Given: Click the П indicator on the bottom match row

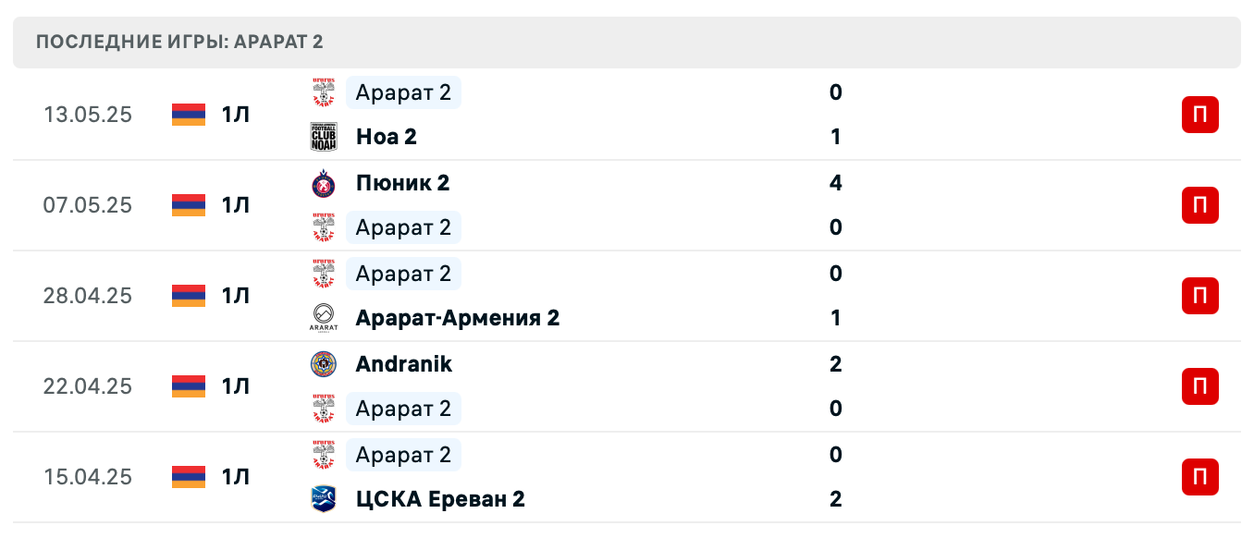Looking at the screenshot, I should point(1199,477).
